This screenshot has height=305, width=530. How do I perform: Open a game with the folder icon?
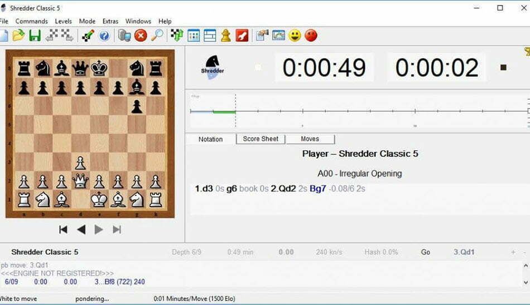(x=18, y=36)
